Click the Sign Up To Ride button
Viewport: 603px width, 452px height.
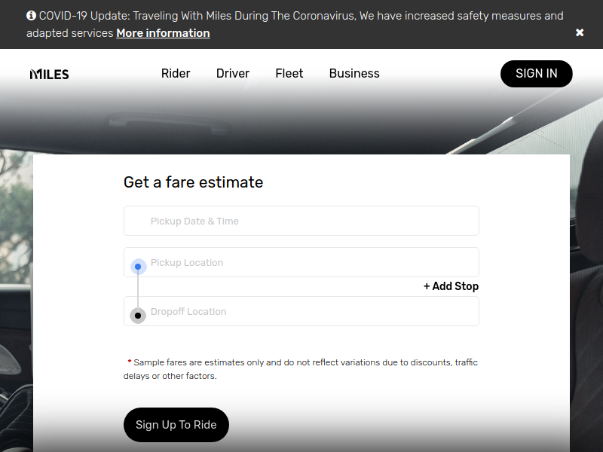[x=176, y=425]
